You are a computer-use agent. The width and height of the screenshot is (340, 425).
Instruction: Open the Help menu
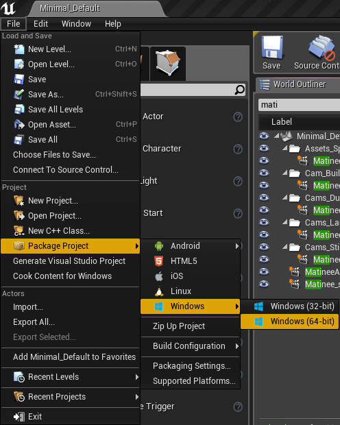point(113,24)
